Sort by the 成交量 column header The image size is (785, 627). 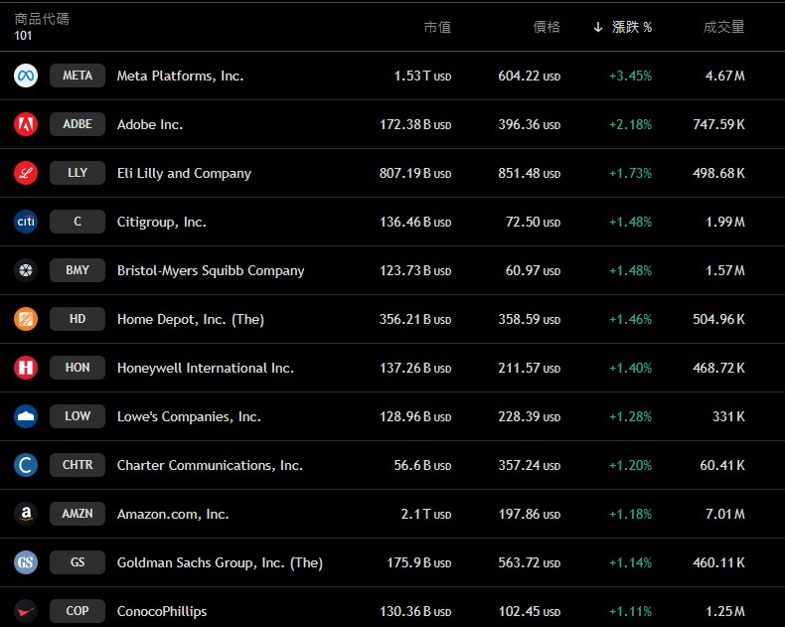point(723,27)
